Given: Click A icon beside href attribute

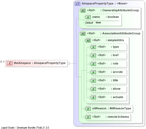Looking at the screenshot, I should click(x=93, y=55).
